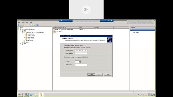Open the Help menu
Viewport: 173px width, 97px height.
pos(31,23)
